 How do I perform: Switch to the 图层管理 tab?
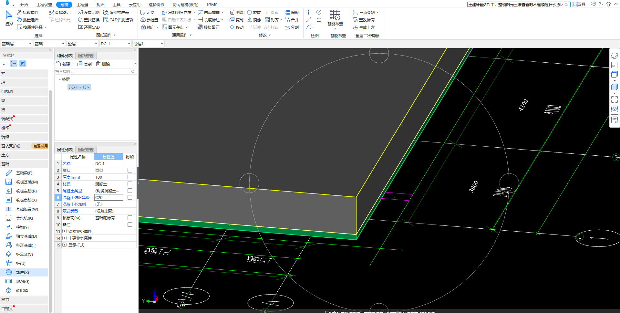[x=86, y=150]
